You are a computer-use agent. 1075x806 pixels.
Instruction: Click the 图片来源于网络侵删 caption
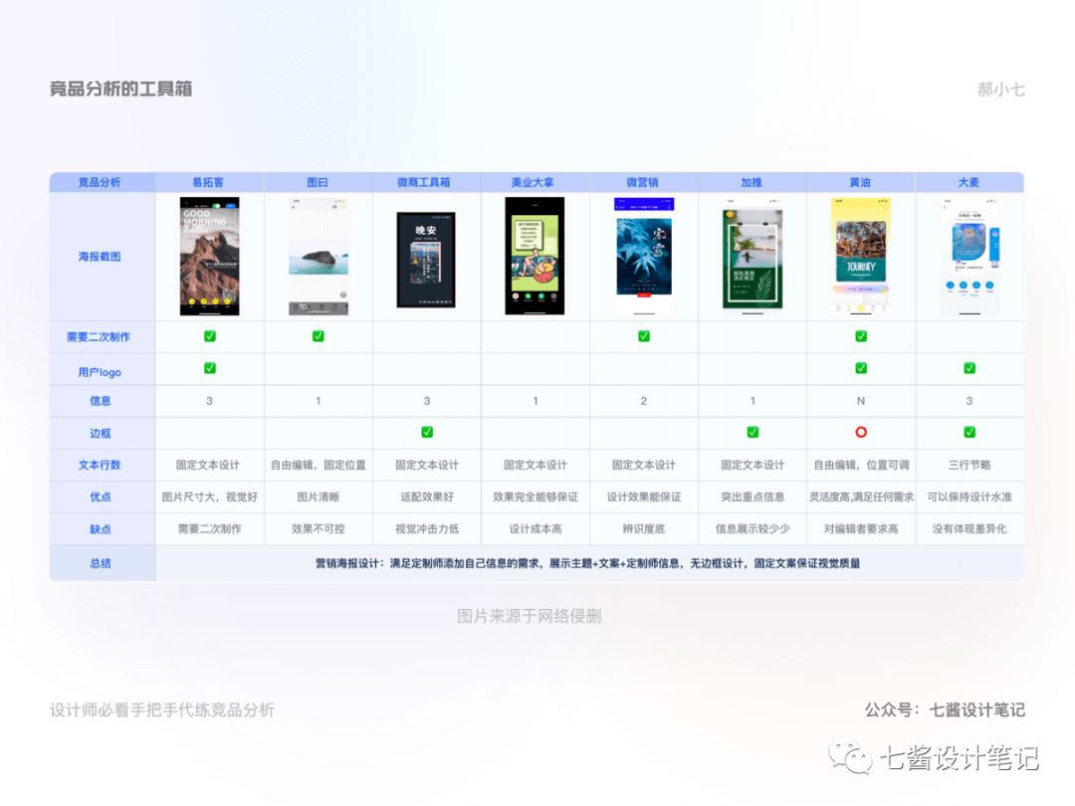[530, 616]
